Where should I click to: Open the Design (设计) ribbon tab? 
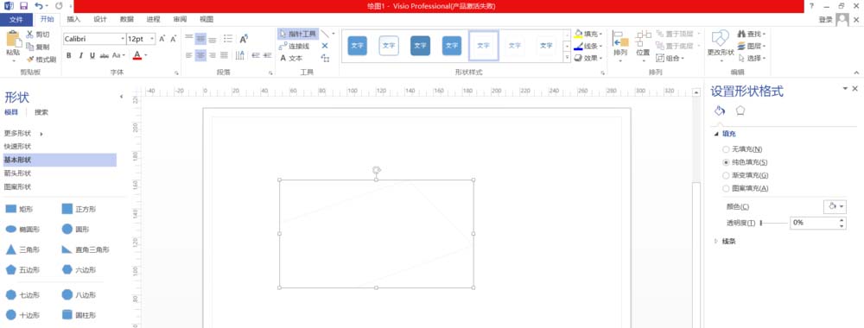coord(99,19)
